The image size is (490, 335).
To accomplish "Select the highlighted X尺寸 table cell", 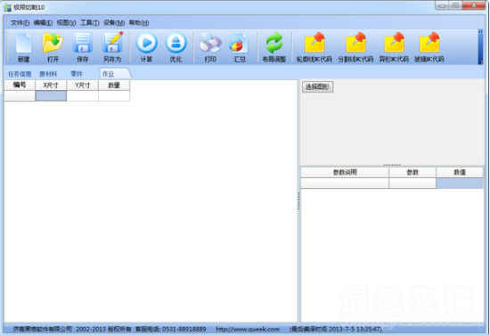I will tap(51, 96).
